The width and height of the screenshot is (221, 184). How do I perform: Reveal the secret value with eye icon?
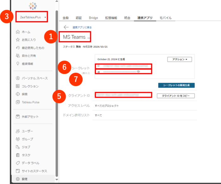(x=138, y=72)
